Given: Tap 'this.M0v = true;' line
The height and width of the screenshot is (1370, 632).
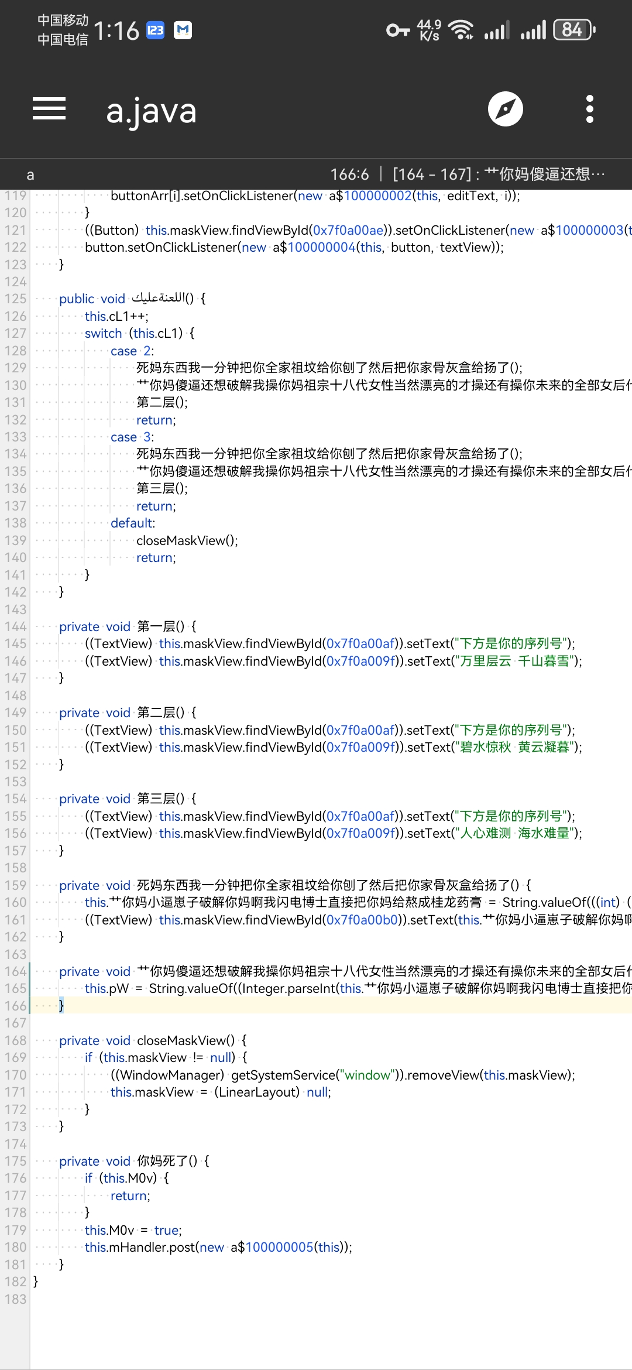Looking at the screenshot, I should [x=133, y=1230].
